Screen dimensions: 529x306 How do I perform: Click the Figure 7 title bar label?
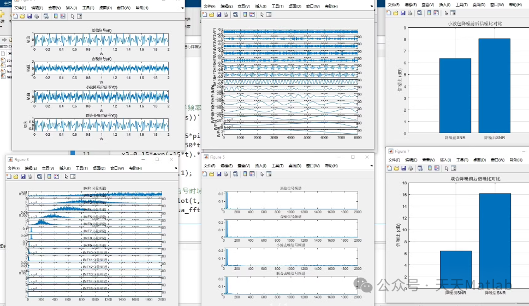pos(402,151)
